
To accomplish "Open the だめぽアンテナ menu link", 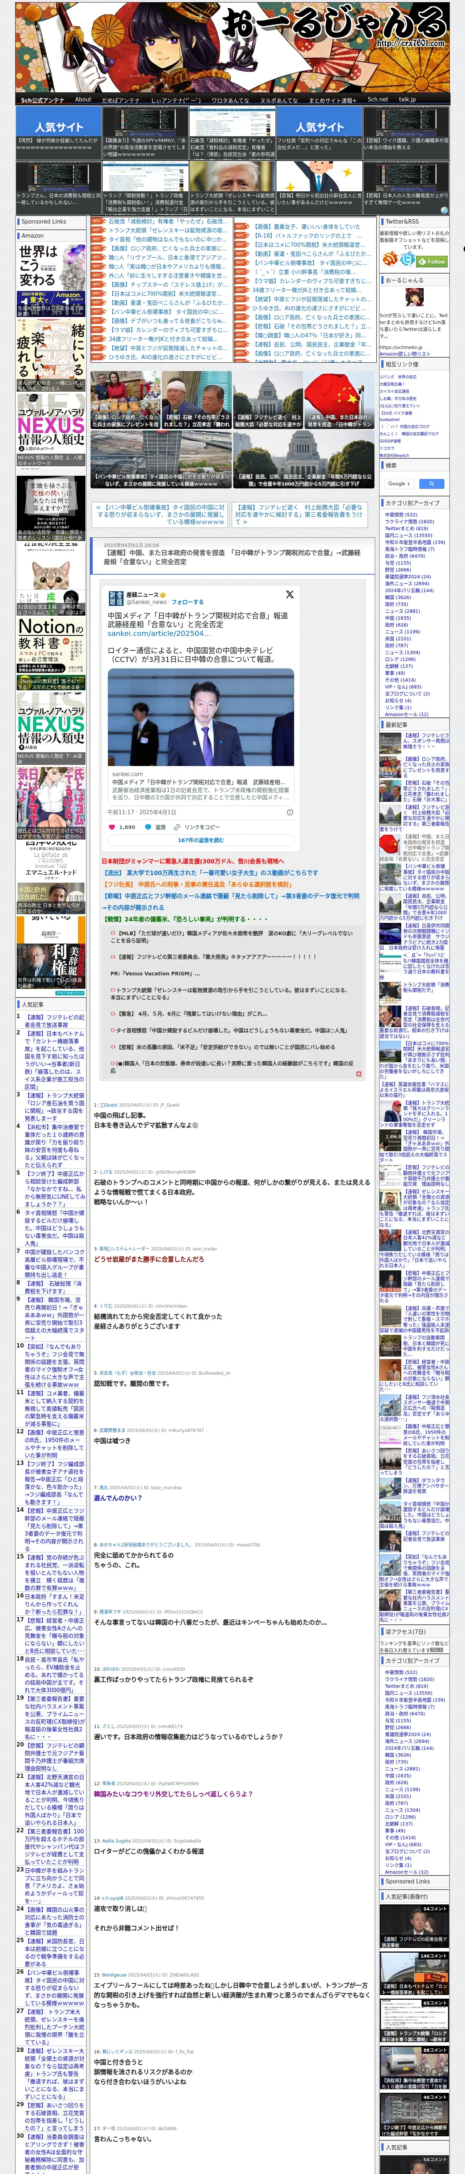I will pyautogui.click(x=121, y=100).
